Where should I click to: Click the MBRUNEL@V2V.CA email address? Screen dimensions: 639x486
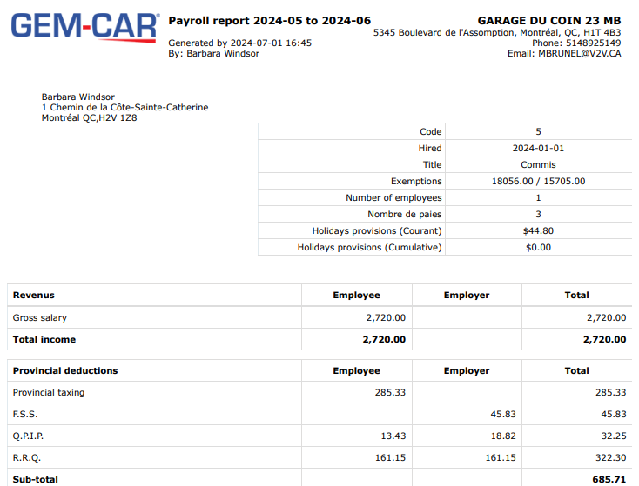coord(580,54)
